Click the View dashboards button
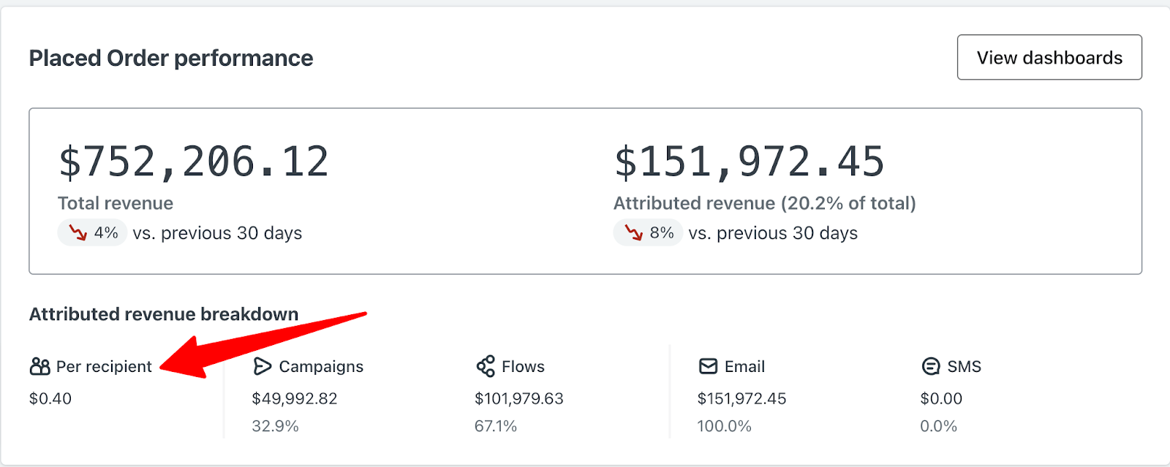 [x=1049, y=58]
